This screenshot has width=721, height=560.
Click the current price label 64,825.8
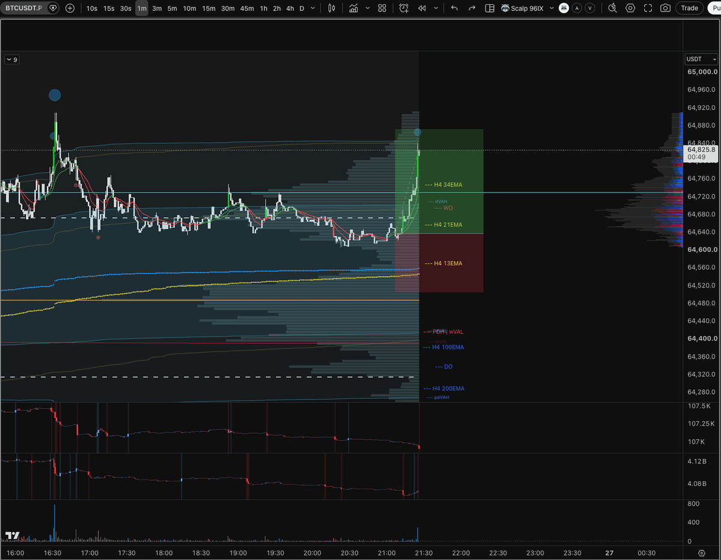701,149
